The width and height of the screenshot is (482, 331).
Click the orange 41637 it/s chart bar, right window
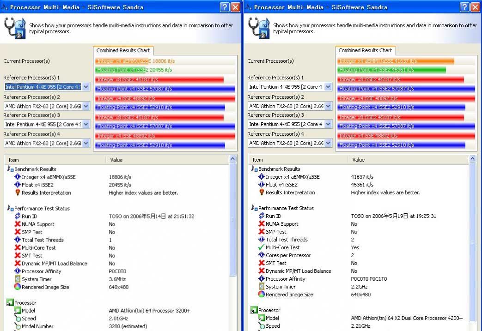pos(396,61)
